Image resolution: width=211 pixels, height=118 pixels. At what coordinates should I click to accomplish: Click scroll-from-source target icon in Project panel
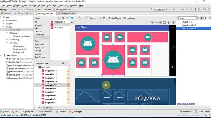[x=19, y=13]
